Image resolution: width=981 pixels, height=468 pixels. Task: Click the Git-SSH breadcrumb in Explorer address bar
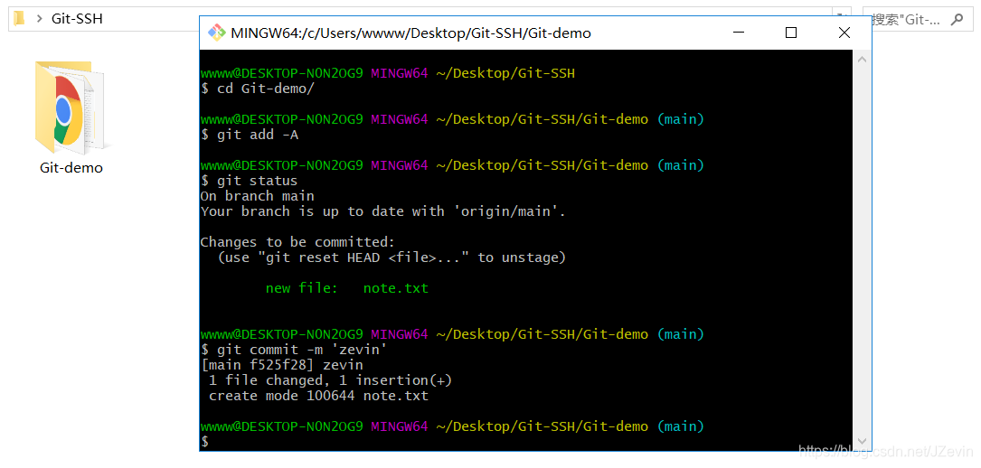pyautogui.click(x=77, y=19)
